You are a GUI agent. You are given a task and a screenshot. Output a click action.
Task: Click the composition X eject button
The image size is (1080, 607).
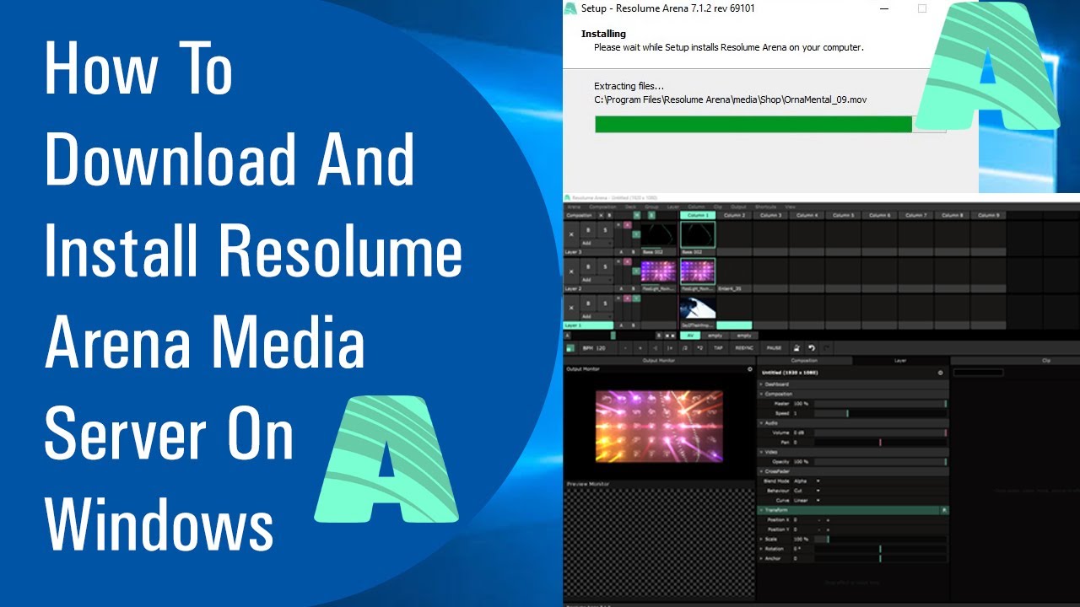pos(601,216)
